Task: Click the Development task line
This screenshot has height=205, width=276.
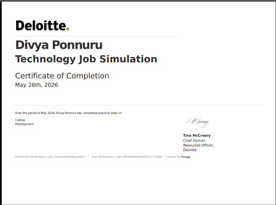Action: pyautogui.click(x=24, y=124)
